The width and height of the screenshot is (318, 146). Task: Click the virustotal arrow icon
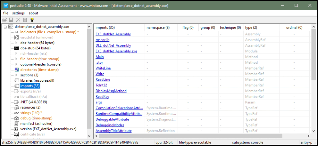pos(16,37)
